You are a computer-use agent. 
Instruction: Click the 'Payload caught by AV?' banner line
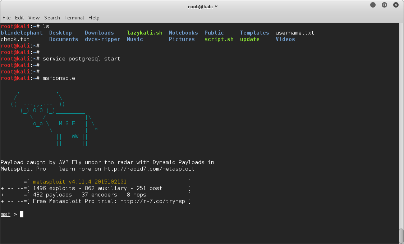tap(107, 163)
